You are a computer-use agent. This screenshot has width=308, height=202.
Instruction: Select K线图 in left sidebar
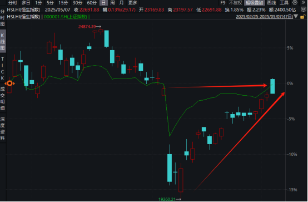(3, 42)
